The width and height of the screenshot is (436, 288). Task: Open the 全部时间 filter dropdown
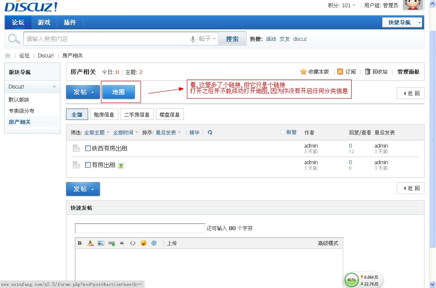tap(126, 132)
